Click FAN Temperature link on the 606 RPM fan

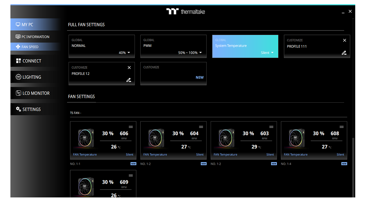click(85, 155)
